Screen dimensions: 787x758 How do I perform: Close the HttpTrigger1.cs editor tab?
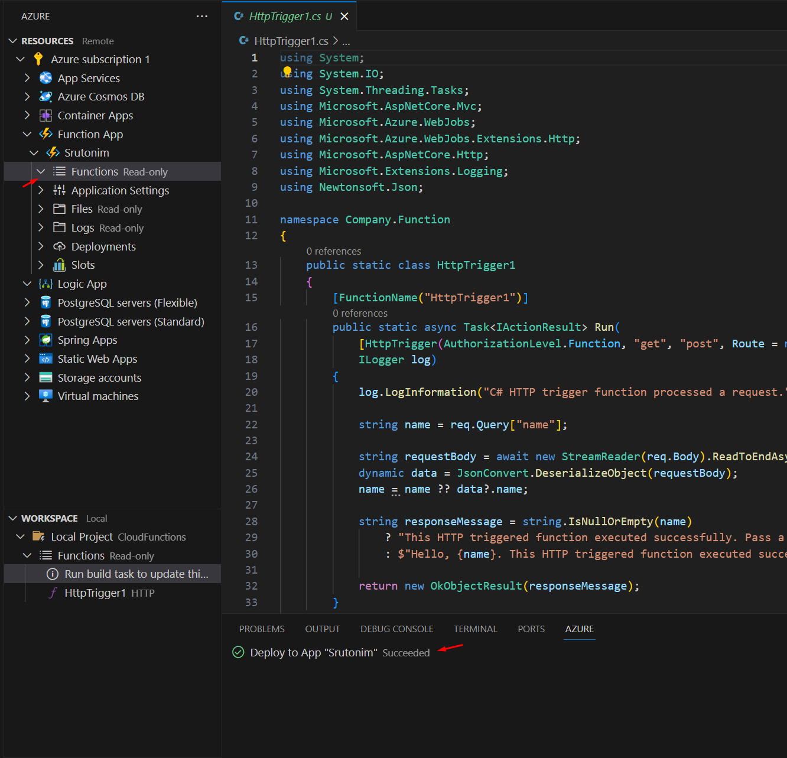(344, 17)
